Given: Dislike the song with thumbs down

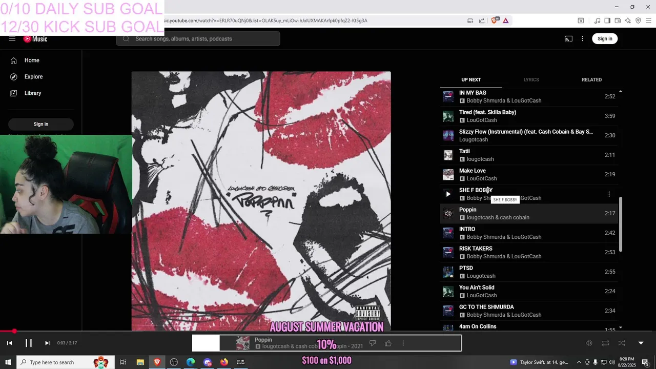Looking at the screenshot, I should click(373, 343).
